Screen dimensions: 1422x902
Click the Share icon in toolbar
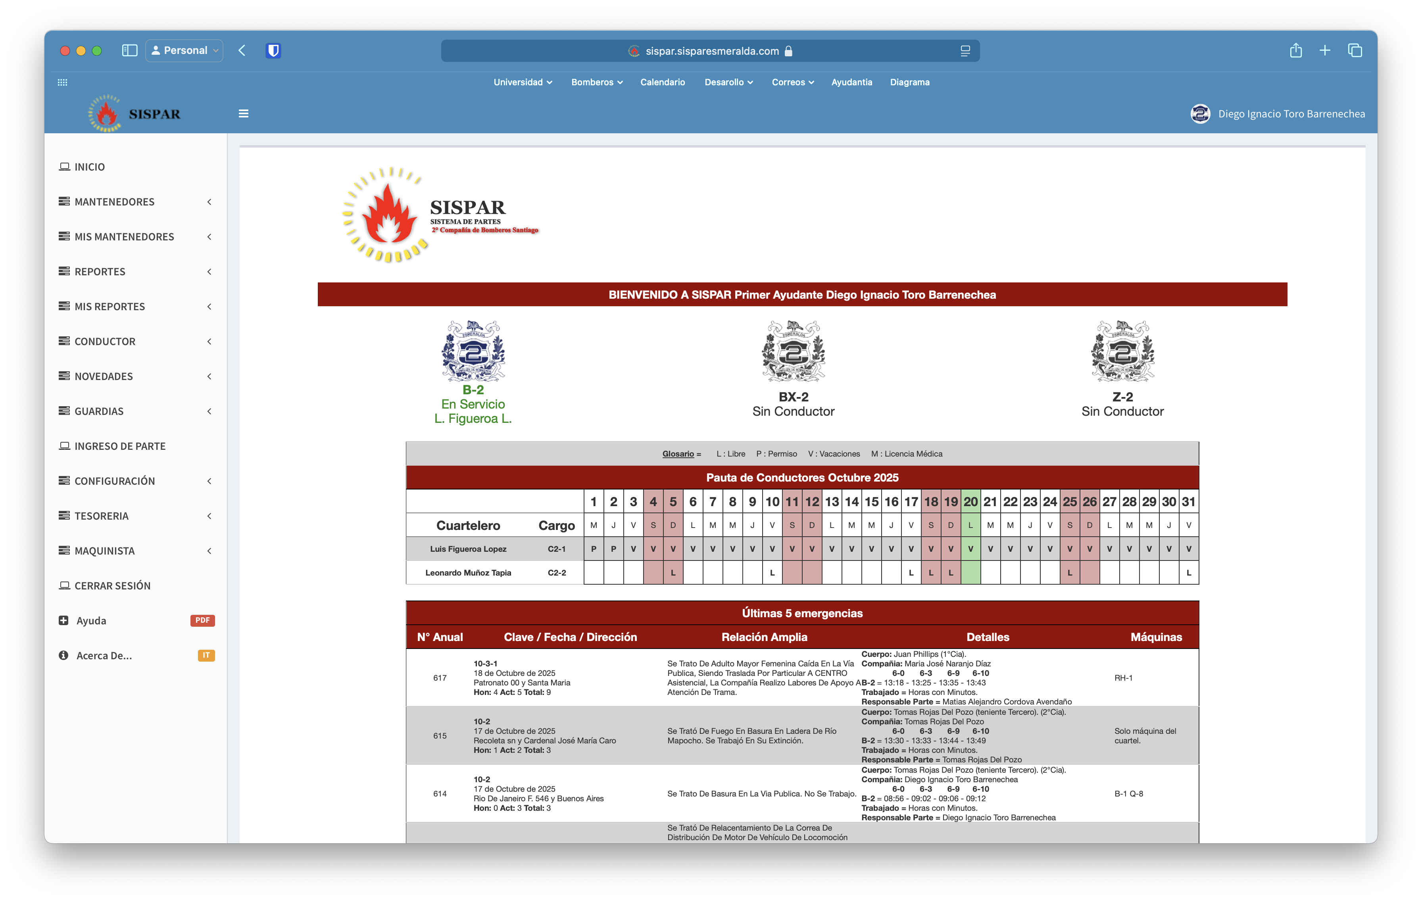(x=1295, y=51)
